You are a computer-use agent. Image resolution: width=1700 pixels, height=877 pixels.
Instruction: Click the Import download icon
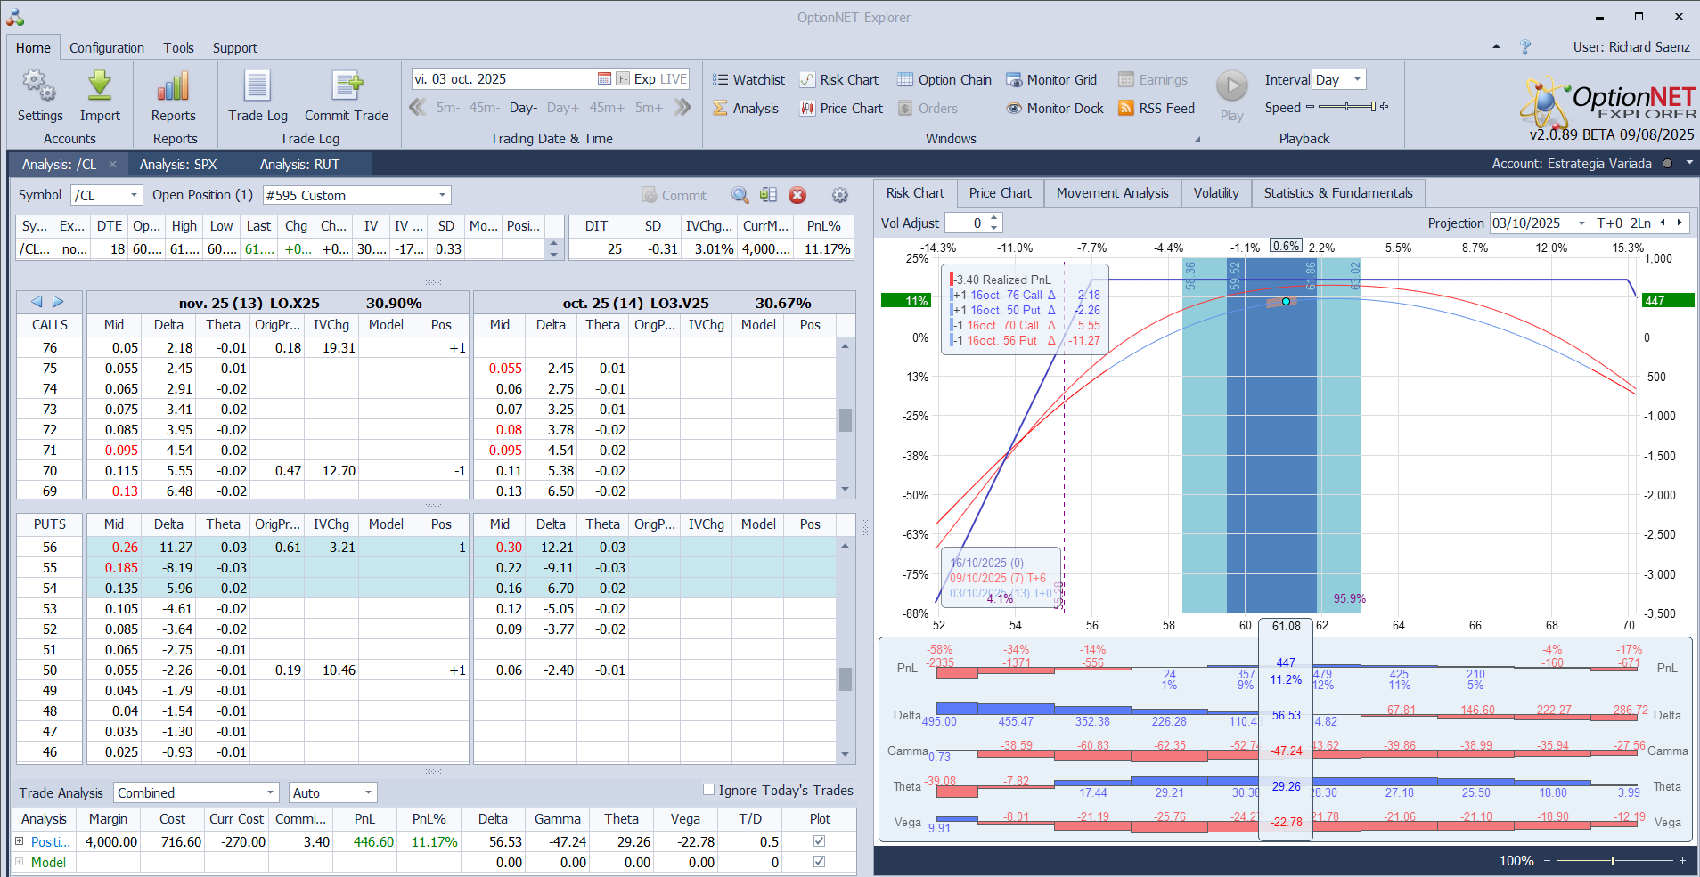[x=100, y=85]
